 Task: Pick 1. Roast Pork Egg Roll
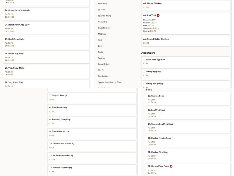tap(185, 62)
